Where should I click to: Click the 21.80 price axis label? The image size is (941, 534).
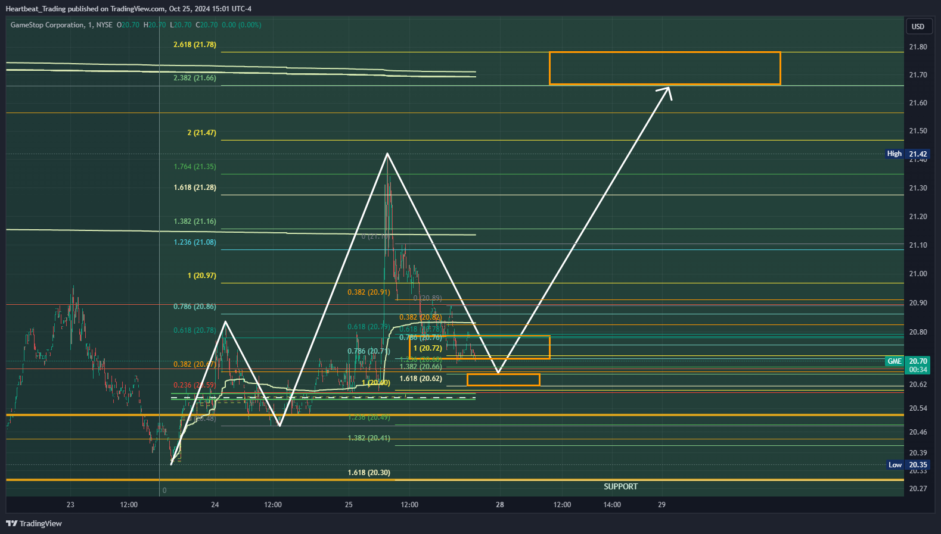(x=918, y=47)
